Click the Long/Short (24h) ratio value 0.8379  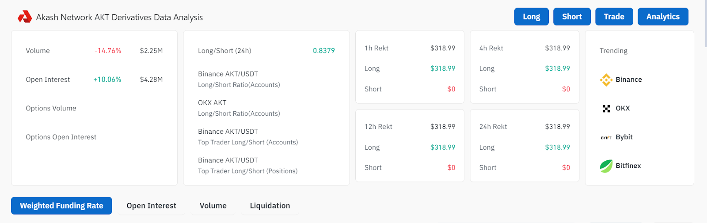tap(323, 51)
